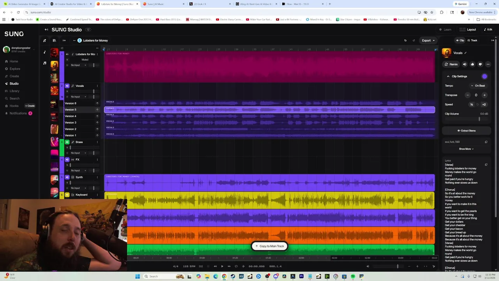
Task: Set clip speed to half
Action: (x=471, y=105)
